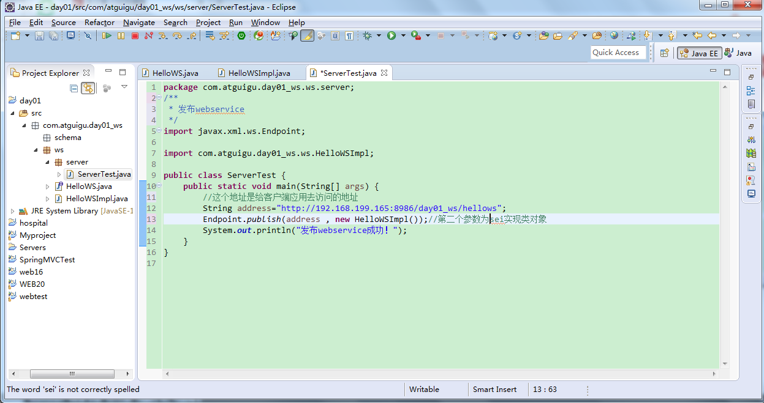Close the ServerTest.java editor tab
Screen dimensions: 764x403
click(384, 73)
